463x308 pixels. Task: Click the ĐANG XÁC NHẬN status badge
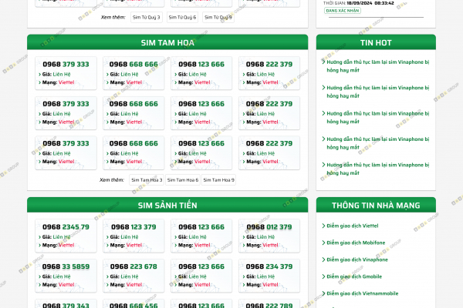click(x=343, y=11)
